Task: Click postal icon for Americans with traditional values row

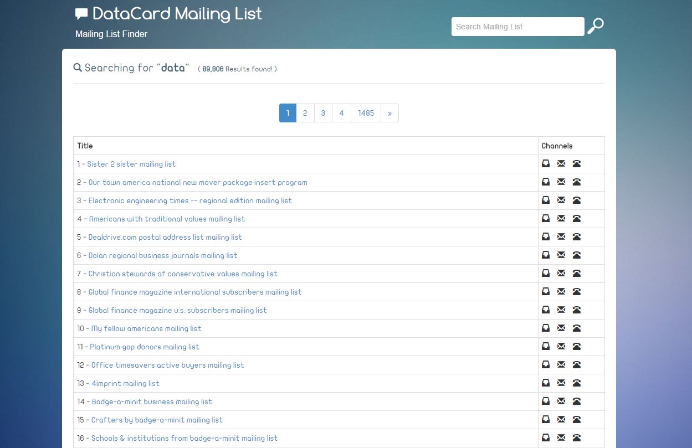Action: click(546, 218)
